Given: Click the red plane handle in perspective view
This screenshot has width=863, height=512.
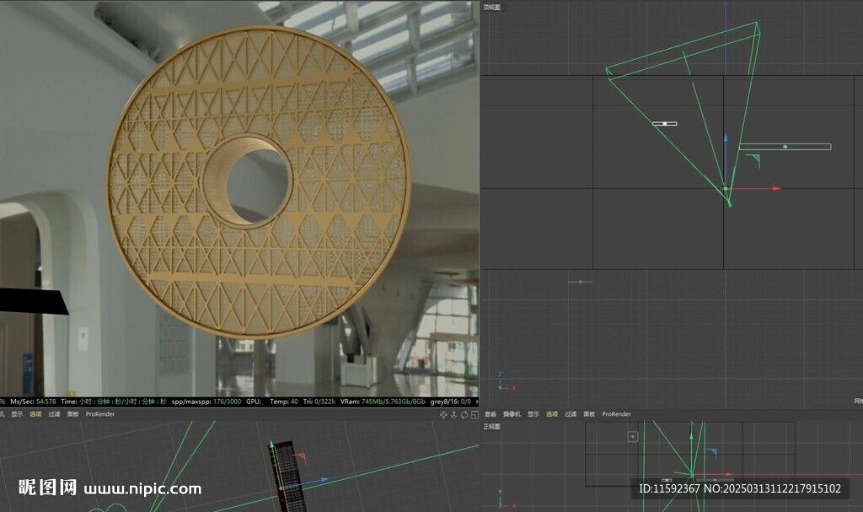Looking at the screenshot, I should point(301,457).
